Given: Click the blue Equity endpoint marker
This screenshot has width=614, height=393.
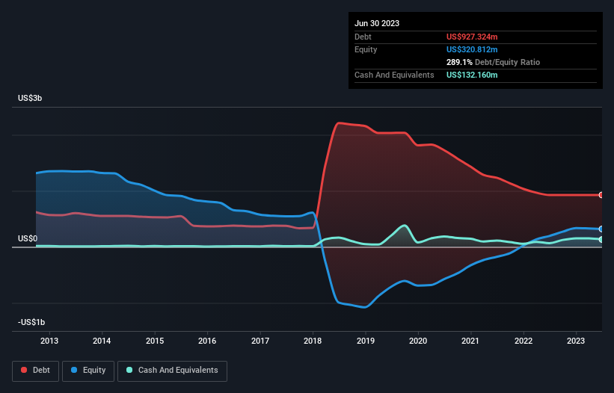Looking at the screenshot, I should pyautogui.click(x=601, y=229).
